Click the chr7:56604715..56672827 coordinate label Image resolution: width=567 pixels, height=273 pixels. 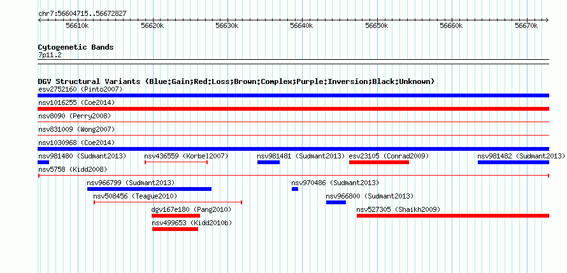pyautogui.click(x=82, y=14)
